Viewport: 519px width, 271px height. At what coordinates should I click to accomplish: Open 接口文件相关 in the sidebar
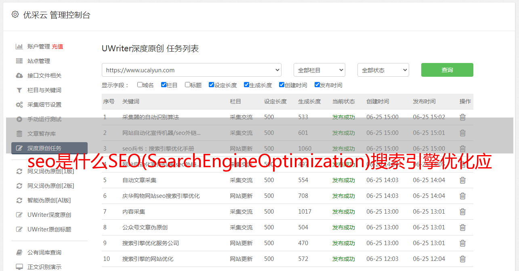(44, 76)
